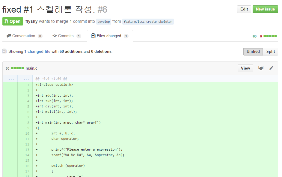
Task: Click the Edit button for the title
Action: (x=244, y=9)
